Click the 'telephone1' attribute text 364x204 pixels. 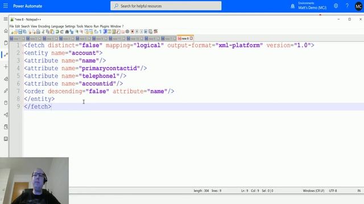(x=99, y=76)
